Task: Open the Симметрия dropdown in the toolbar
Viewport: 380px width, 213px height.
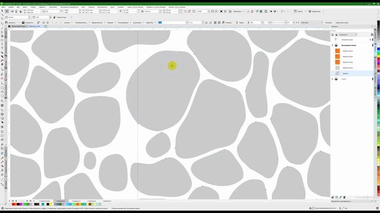Action: pyautogui.click(x=138, y=22)
